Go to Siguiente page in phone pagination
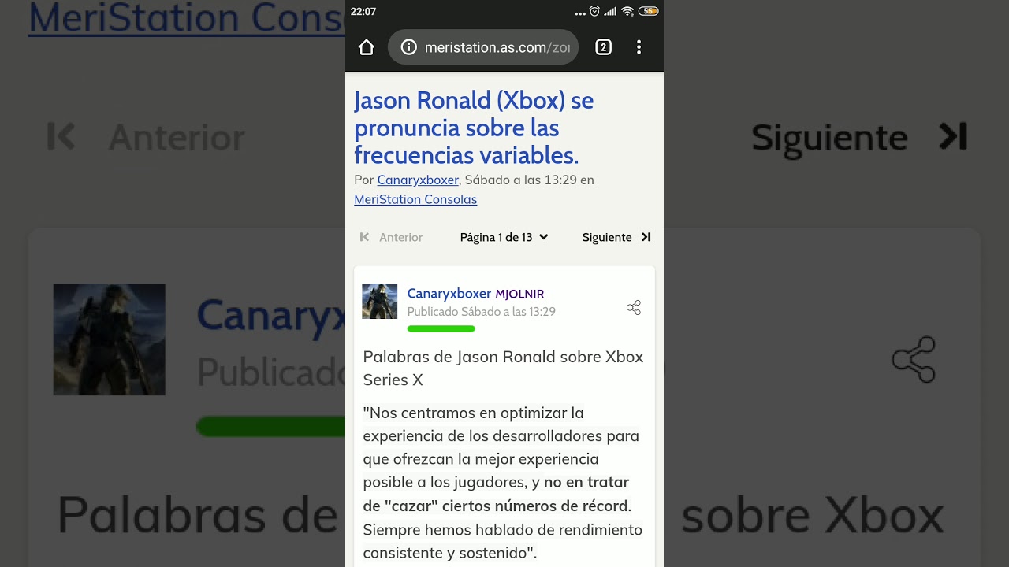Screen dimensions: 1009x567 (x=607, y=237)
